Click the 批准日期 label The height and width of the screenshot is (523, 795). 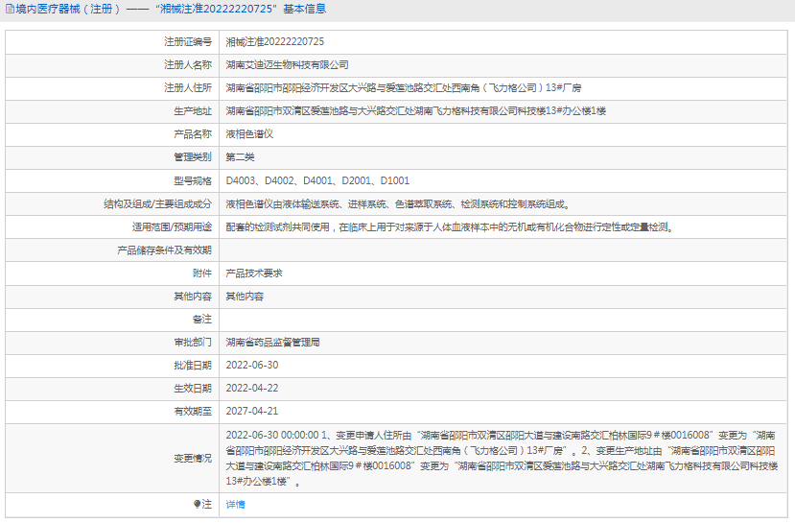tap(193, 366)
